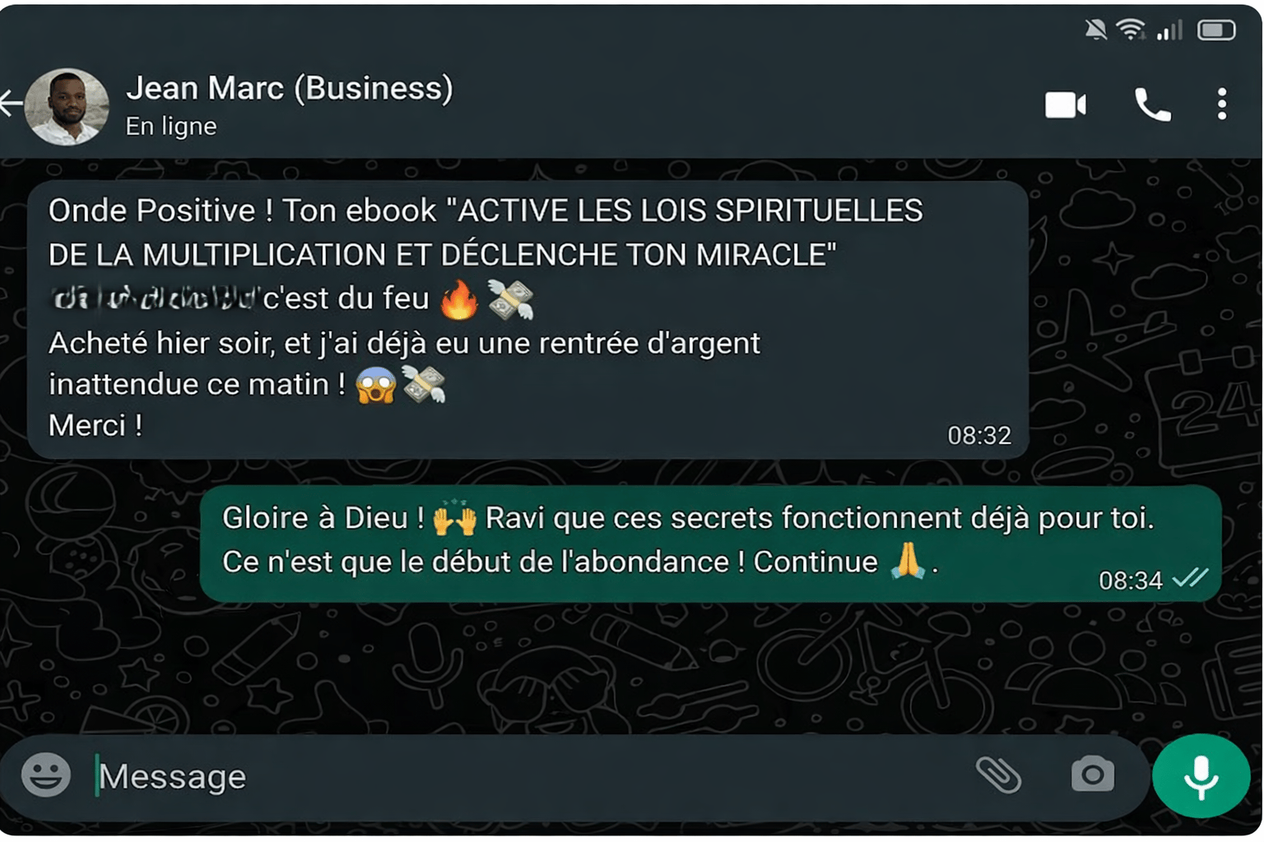The image size is (1264, 842).
Task: Attach a file with the paperclip icon
Action: (998, 775)
